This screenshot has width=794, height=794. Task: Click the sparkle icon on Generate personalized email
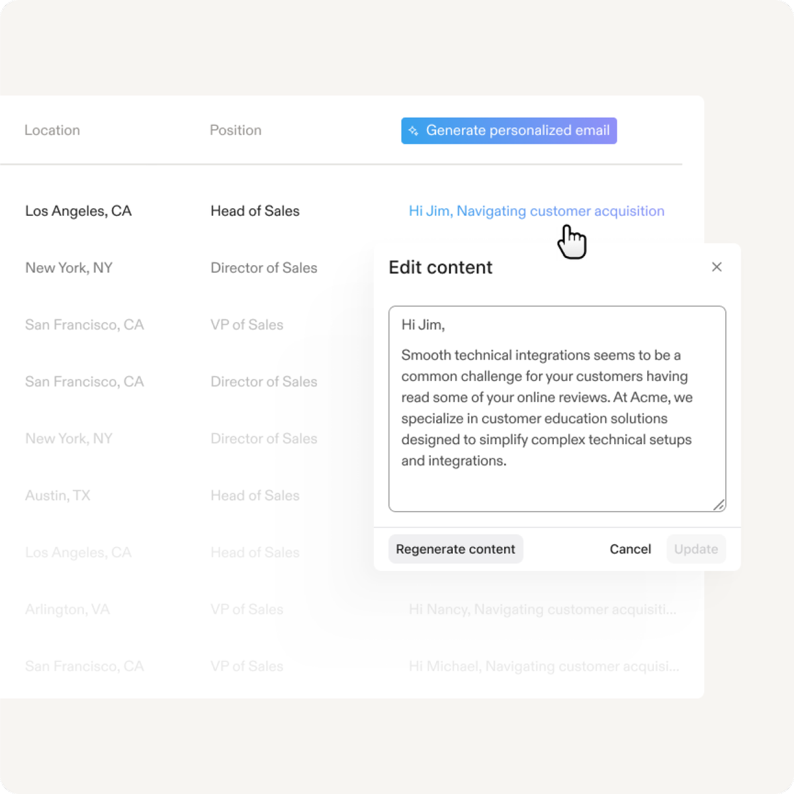point(413,130)
